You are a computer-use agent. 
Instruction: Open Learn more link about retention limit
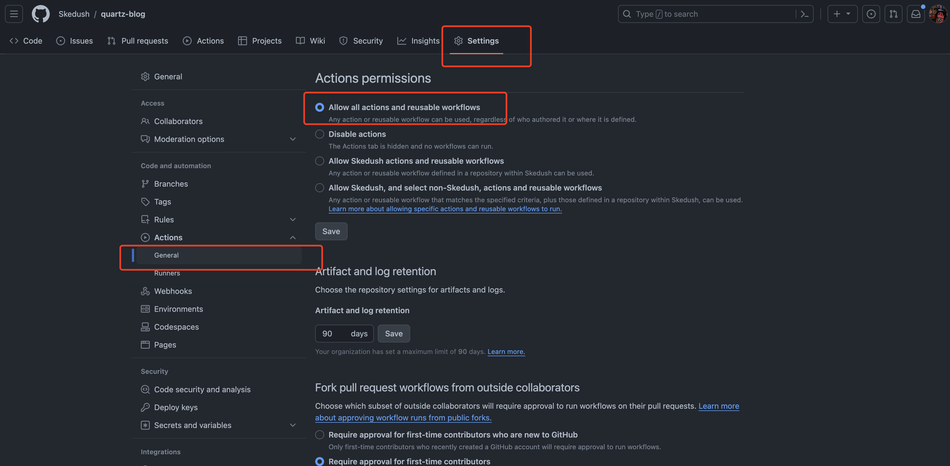(506, 352)
